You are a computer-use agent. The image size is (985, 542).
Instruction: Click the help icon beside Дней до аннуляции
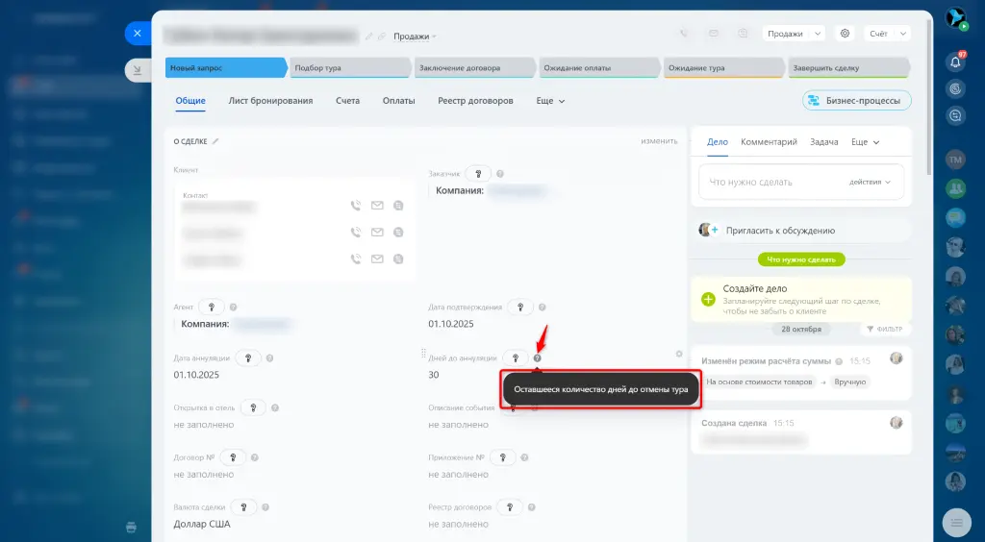538,358
